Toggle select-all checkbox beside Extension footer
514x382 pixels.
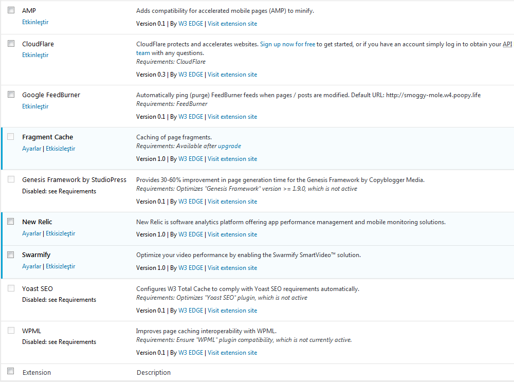(x=11, y=372)
